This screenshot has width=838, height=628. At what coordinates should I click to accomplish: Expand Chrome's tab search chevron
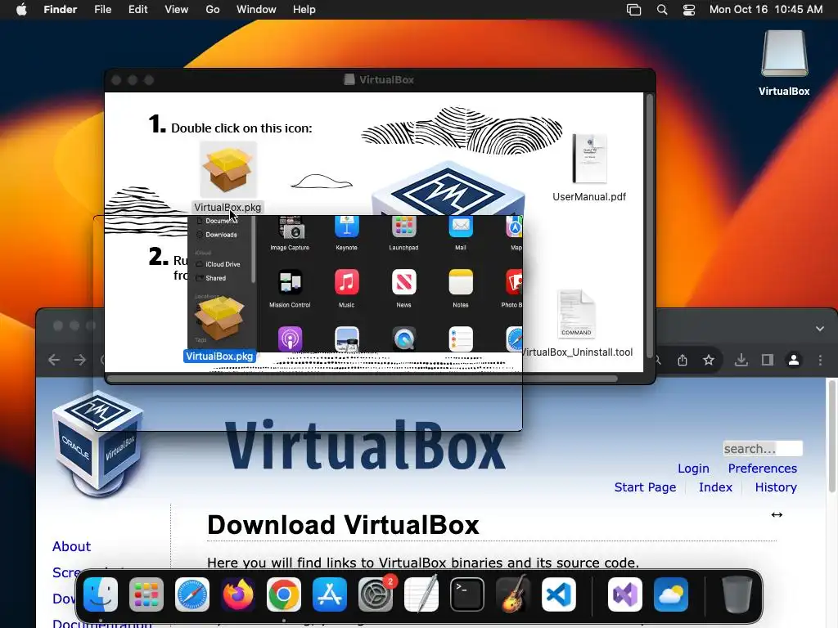[820, 329]
